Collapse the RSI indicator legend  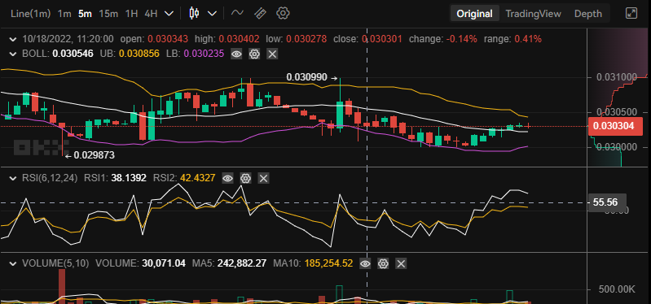tap(13, 179)
